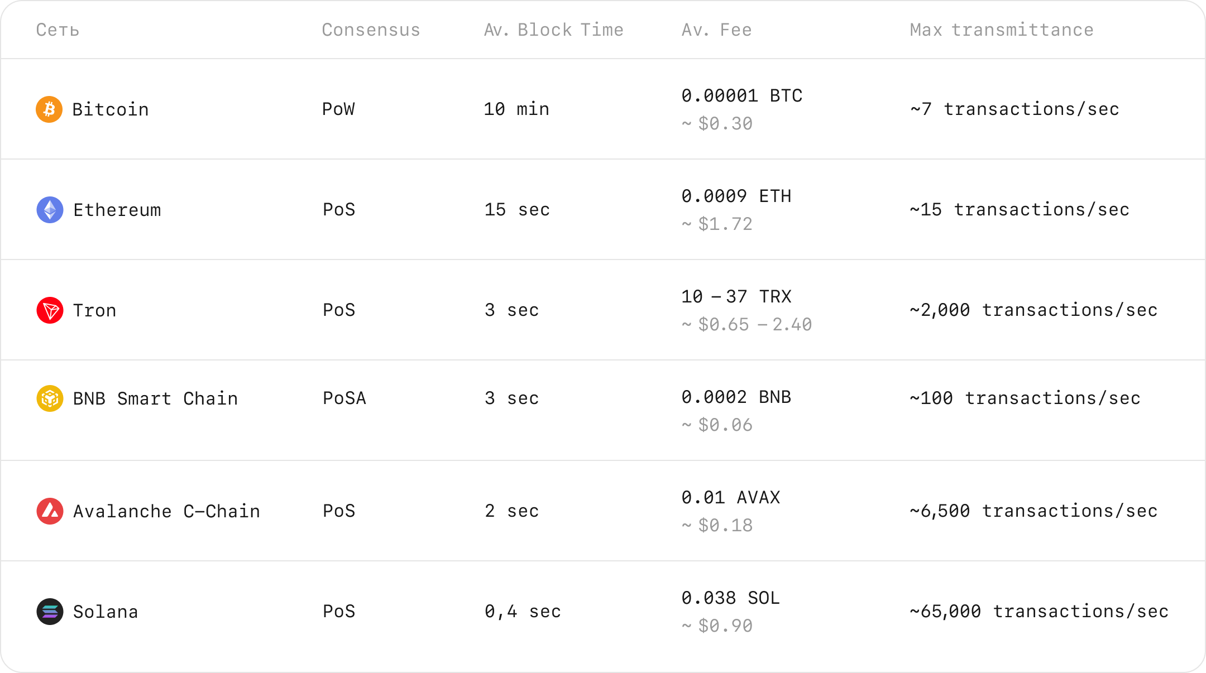Screen dimensions: 1206x673
Task: Click the Max transmittance column header
Action: click(x=1002, y=30)
